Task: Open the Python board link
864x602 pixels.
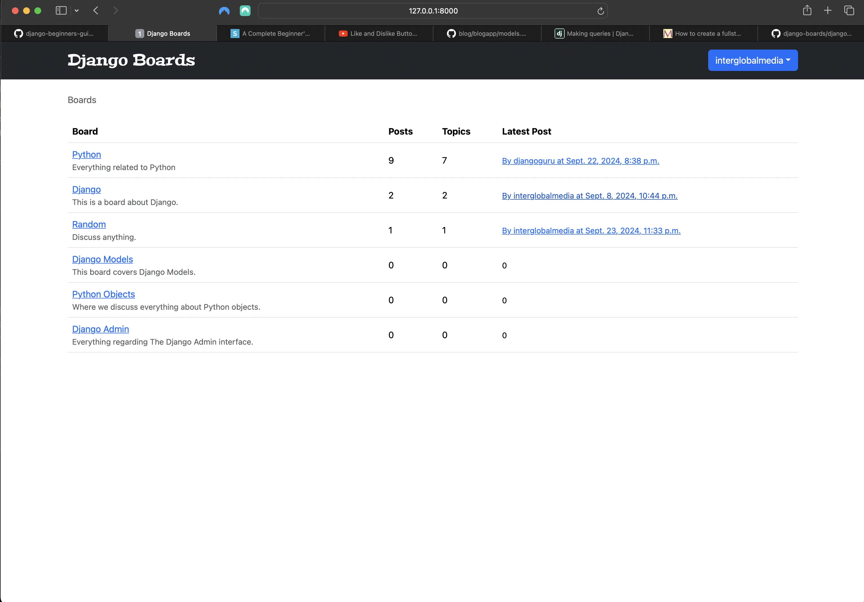Action: [x=87, y=155]
